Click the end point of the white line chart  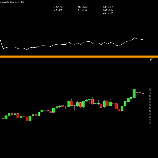tap(143, 39)
